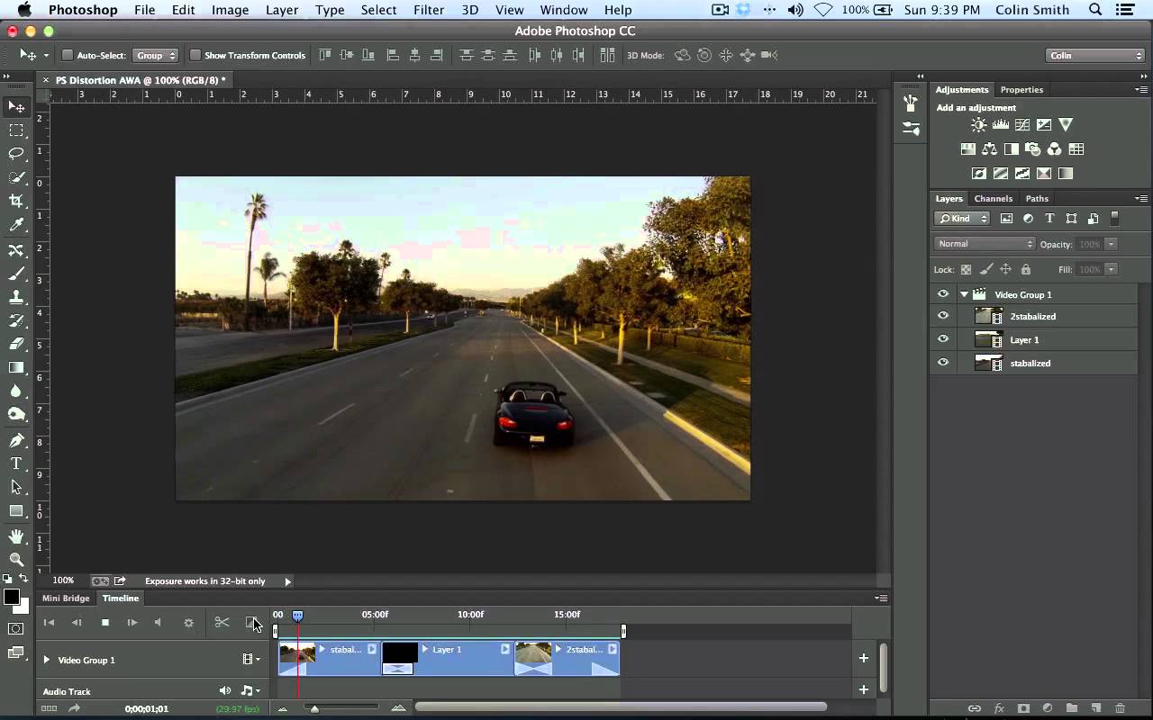Hide the 2stabalized layer
Image resolution: width=1153 pixels, height=720 pixels.
coord(942,316)
